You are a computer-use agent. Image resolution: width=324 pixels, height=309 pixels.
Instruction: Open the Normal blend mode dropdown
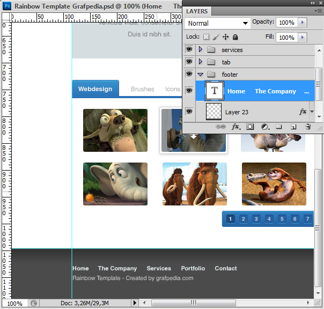[217, 23]
